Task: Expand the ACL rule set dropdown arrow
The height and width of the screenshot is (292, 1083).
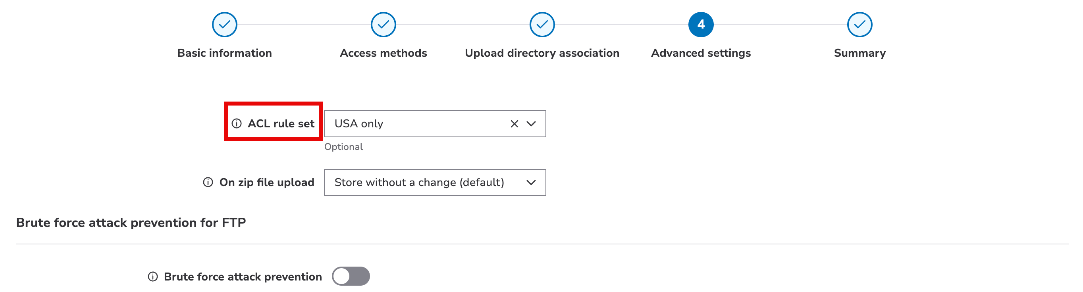Action: click(532, 124)
